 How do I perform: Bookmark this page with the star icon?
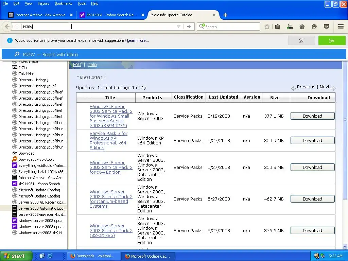coord(267,27)
